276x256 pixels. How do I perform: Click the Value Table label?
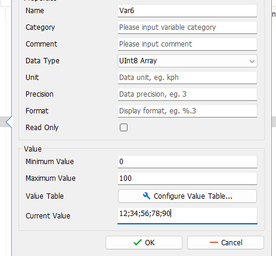[x=45, y=196]
